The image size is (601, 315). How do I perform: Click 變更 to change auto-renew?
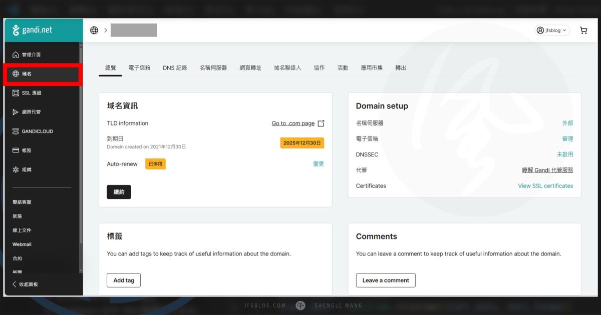(x=319, y=164)
